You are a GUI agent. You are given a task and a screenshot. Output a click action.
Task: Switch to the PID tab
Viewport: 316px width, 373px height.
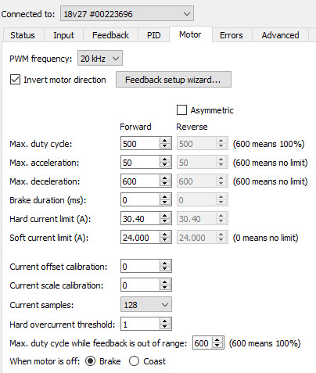tap(153, 35)
